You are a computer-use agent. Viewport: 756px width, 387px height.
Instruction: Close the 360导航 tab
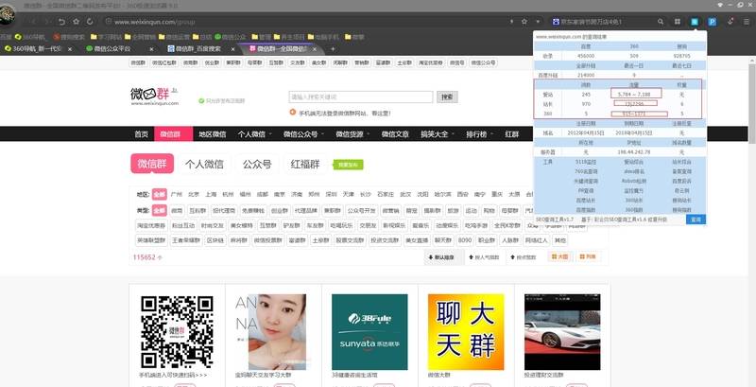(x=70, y=49)
